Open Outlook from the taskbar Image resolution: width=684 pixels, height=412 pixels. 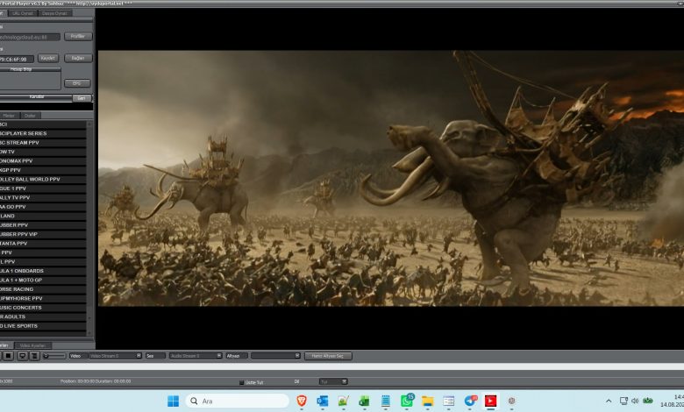point(323,401)
